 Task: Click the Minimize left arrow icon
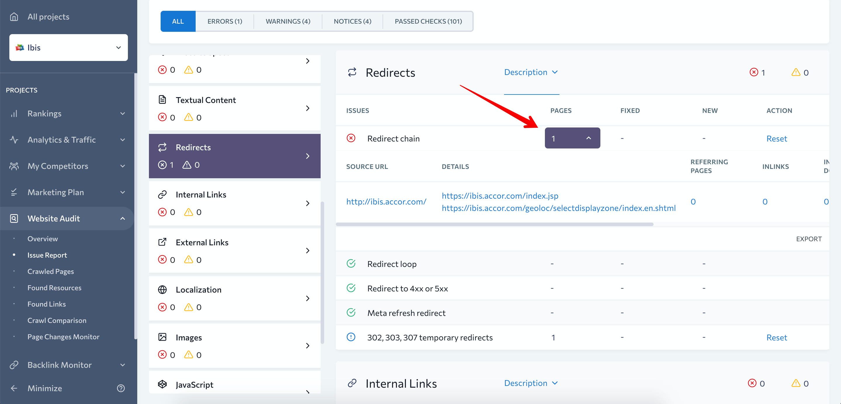14,388
